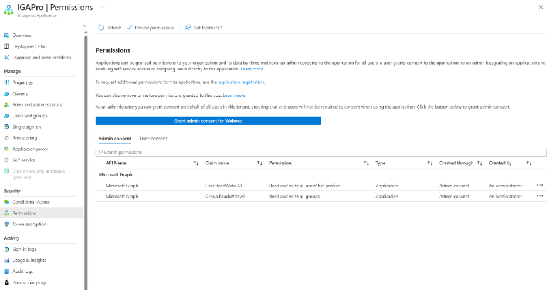The width and height of the screenshot is (549, 290).
Task: Switch to the Admin consent tab
Action: (115, 139)
